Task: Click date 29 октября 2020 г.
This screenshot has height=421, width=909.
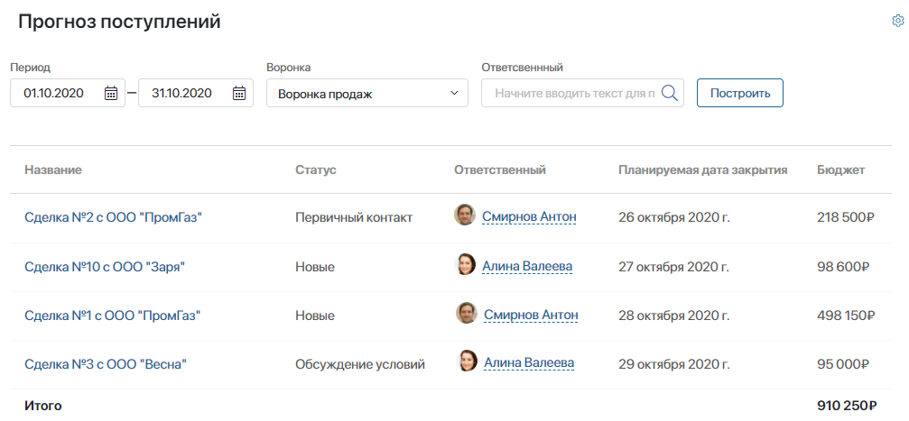Action: tap(673, 364)
